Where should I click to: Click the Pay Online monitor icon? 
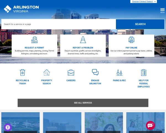click(131, 40)
